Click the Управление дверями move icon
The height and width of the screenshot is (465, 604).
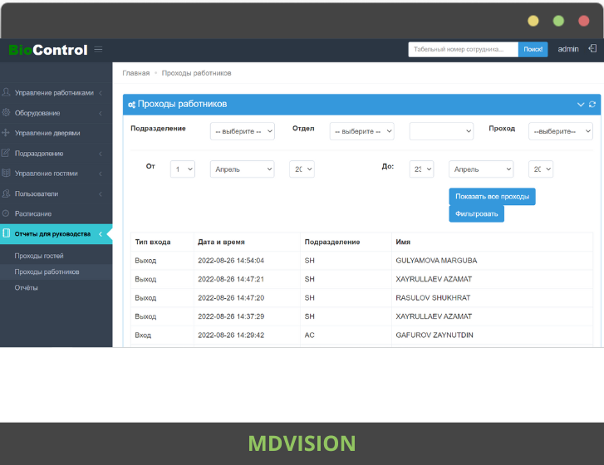[x=7, y=133]
